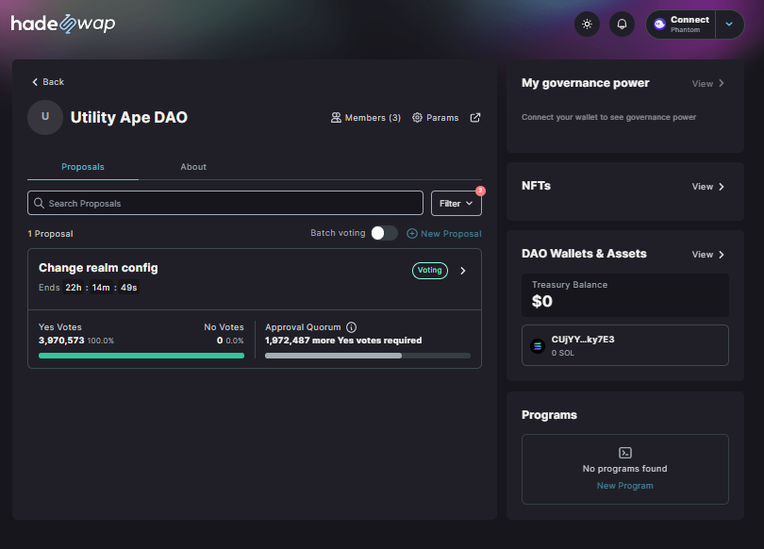The width and height of the screenshot is (764, 549).
Task: Connect Phantom wallet
Action: [681, 25]
